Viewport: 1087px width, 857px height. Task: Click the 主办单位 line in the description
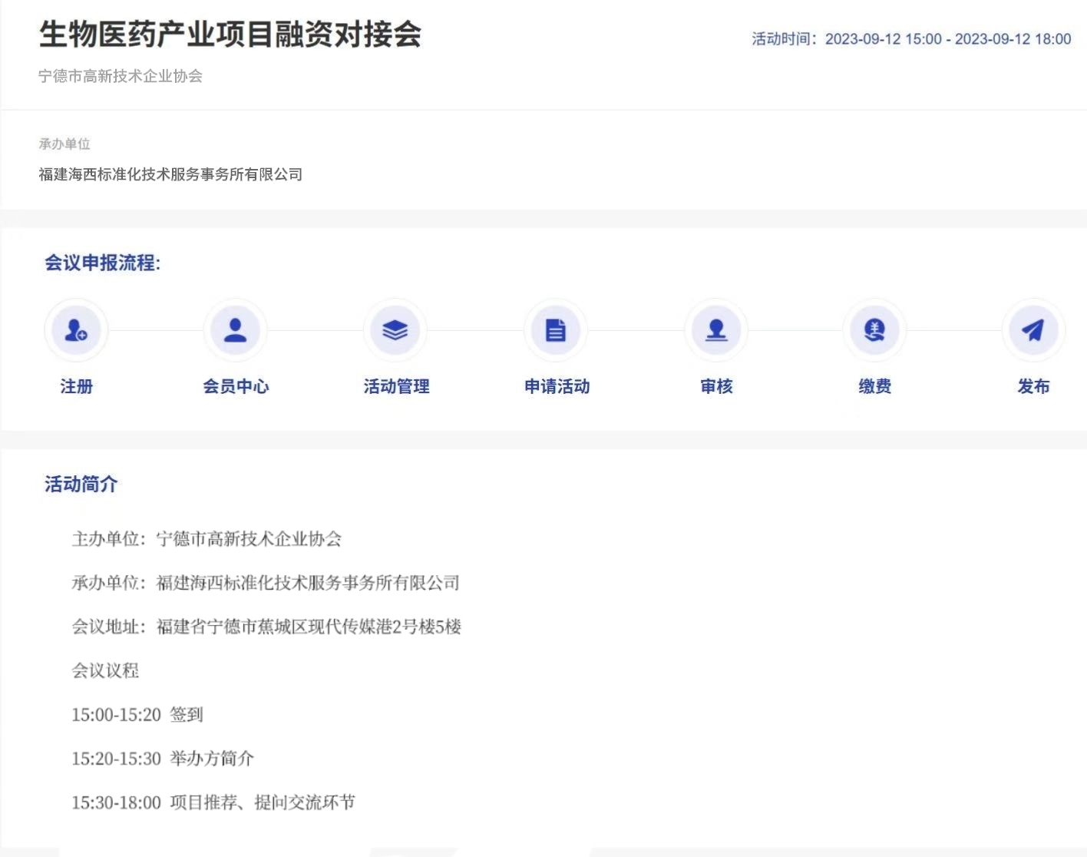click(206, 539)
